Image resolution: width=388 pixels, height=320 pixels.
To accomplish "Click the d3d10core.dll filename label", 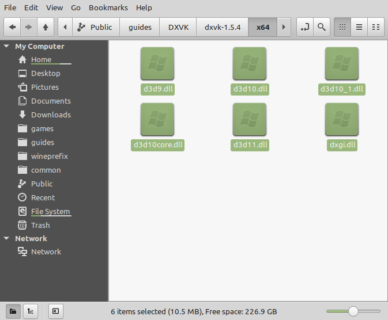I will click(x=158, y=145).
